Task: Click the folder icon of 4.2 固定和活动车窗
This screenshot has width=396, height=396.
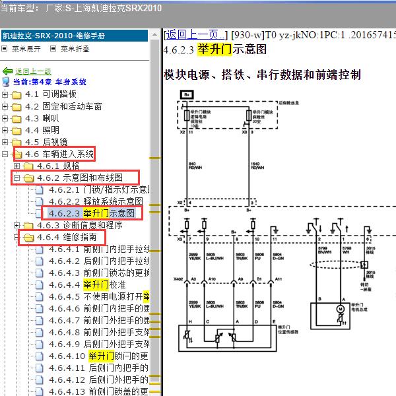Action: coord(16,107)
